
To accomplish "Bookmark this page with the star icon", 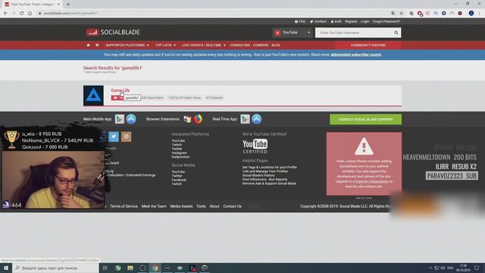I will point(402,14).
